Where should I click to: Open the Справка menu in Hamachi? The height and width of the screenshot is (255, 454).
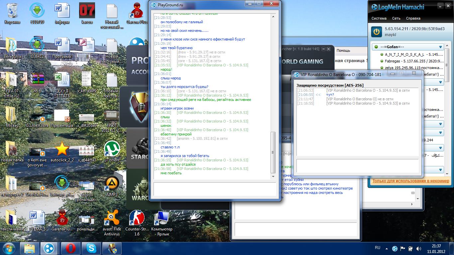click(x=413, y=18)
